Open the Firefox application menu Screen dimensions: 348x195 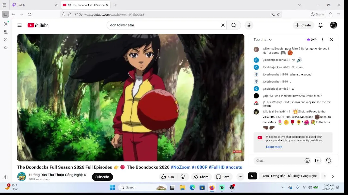pos(338,14)
